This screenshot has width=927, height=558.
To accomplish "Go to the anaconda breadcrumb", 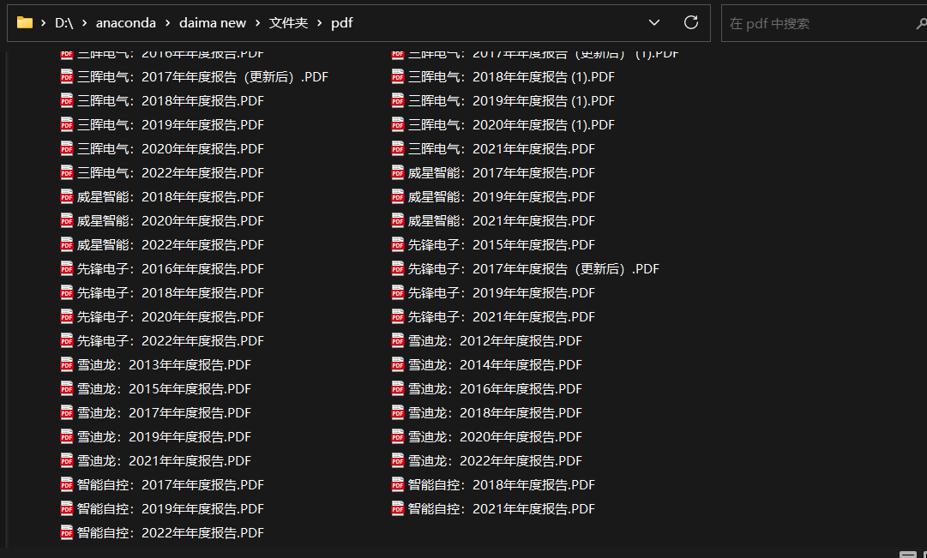I will pyautogui.click(x=126, y=23).
